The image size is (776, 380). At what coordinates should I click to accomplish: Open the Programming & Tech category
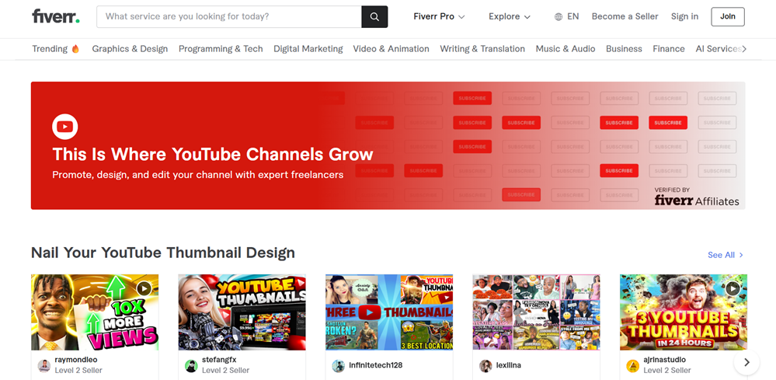click(x=221, y=48)
